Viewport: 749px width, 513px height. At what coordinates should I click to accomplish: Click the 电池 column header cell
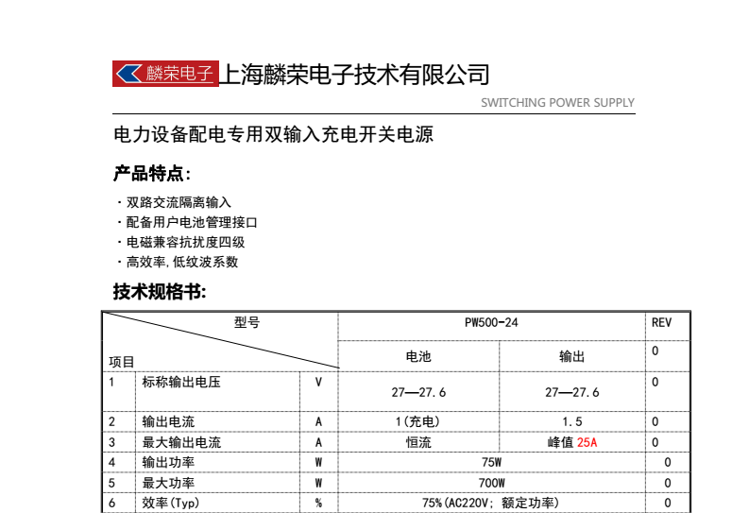[x=418, y=356]
